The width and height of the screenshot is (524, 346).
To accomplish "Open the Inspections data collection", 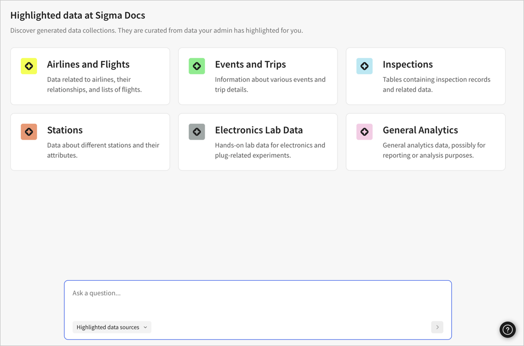I will (x=425, y=76).
